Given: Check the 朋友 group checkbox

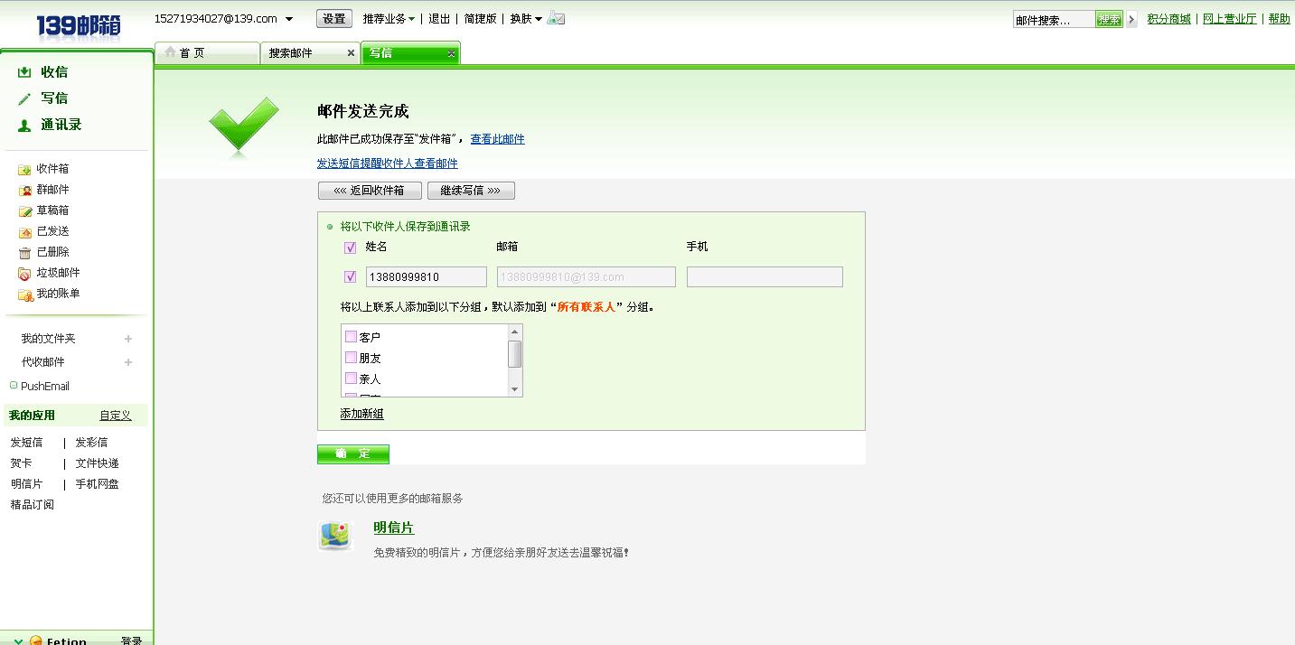Looking at the screenshot, I should tap(352, 358).
